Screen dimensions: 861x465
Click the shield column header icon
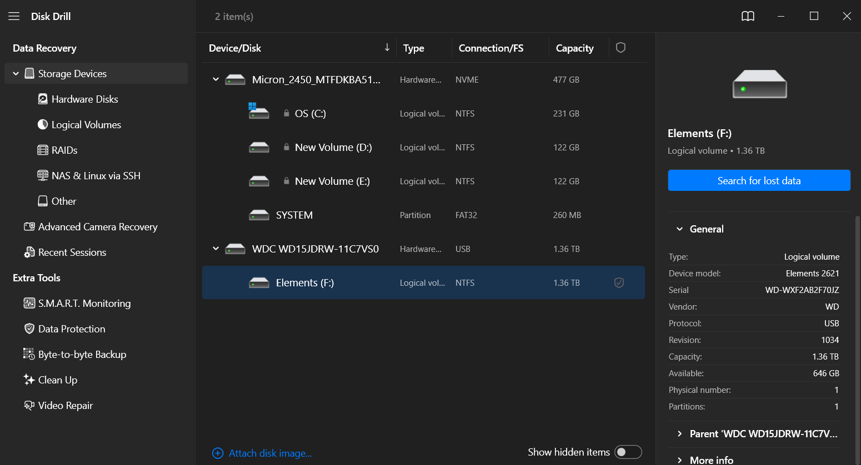pyautogui.click(x=620, y=48)
